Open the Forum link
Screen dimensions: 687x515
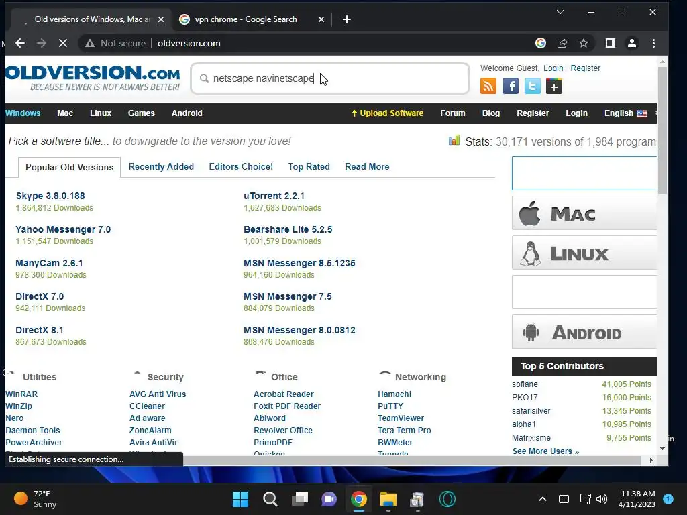click(x=453, y=113)
